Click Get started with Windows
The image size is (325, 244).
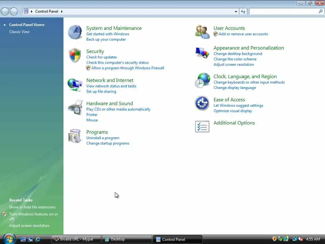coord(108,34)
